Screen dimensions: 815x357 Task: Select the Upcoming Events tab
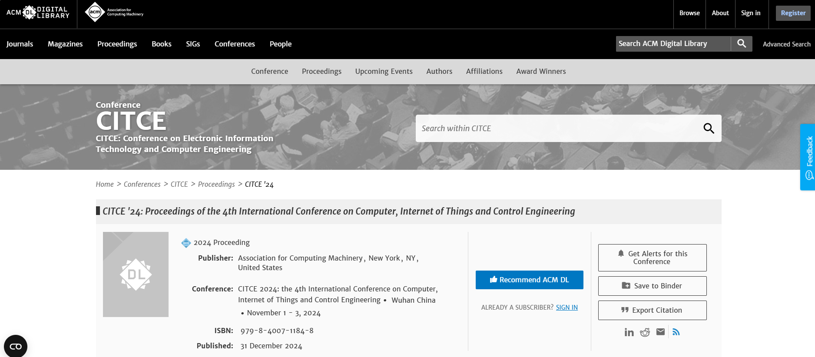384,71
